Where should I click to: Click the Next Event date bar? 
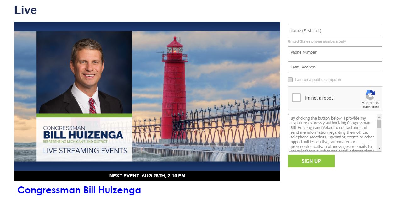pos(147,176)
